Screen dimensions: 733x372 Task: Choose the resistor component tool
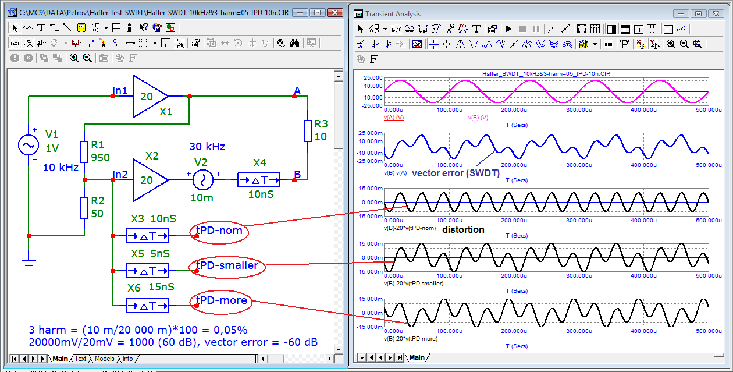[27, 28]
